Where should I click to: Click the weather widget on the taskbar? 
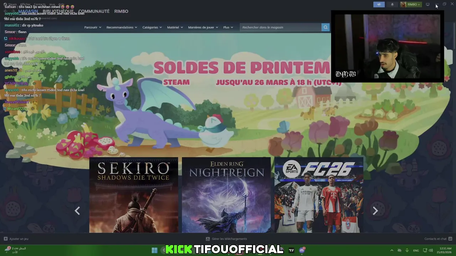tap(15, 250)
